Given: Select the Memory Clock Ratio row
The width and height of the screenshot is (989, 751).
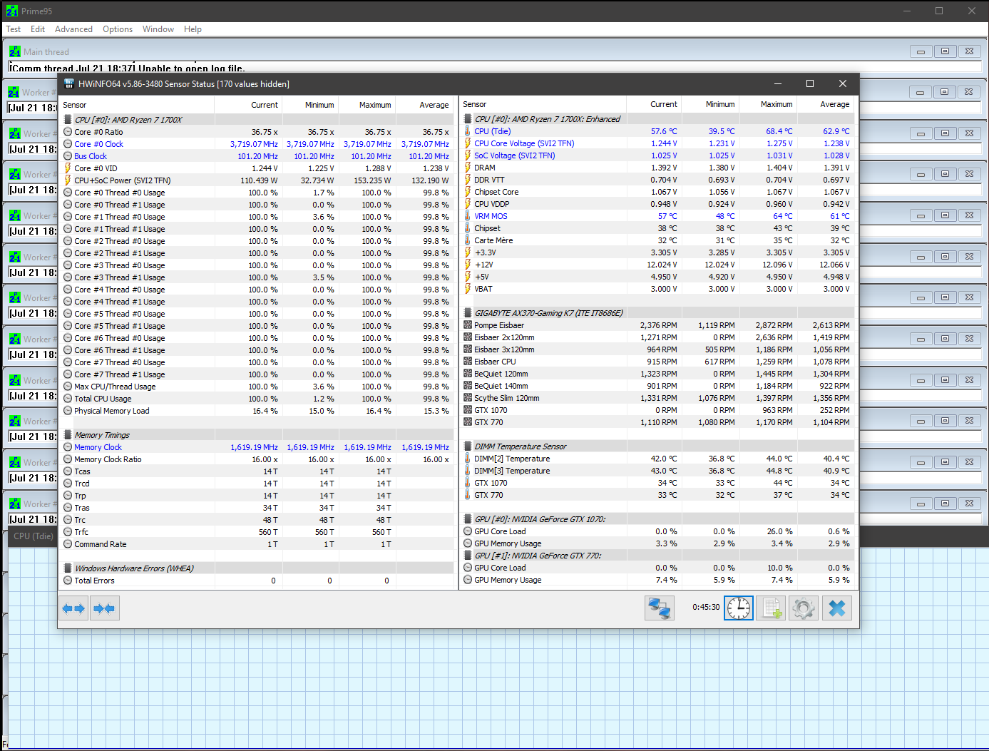Looking at the screenshot, I should (257, 459).
